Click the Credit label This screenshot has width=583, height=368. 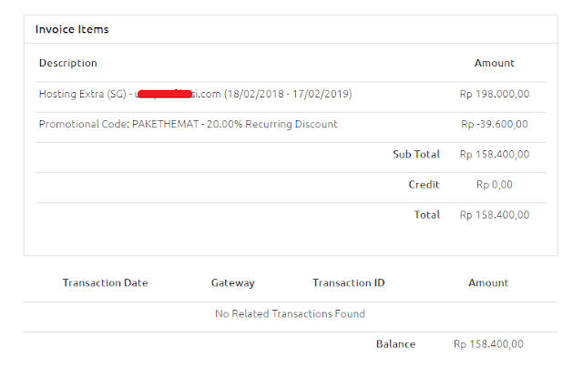[424, 185]
